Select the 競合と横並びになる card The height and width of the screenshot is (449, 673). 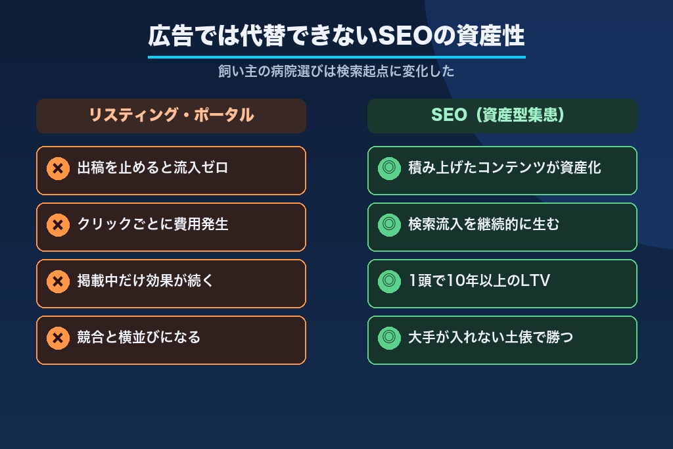pyautogui.click(x=172, y=341)
